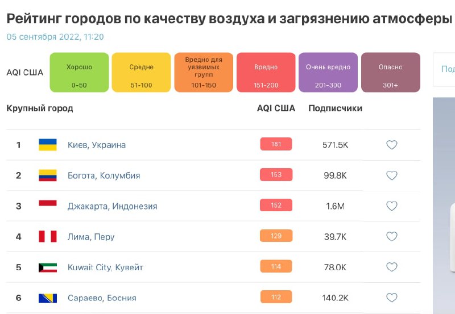
Task: Click the yellow Средне 51-100 swatch
Action: (142, 72)
